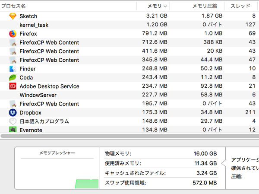This screenshot has height=194, width=259.
Task: Click the Adobe Desktop Service icon
Action: click(x=13, y=86)
